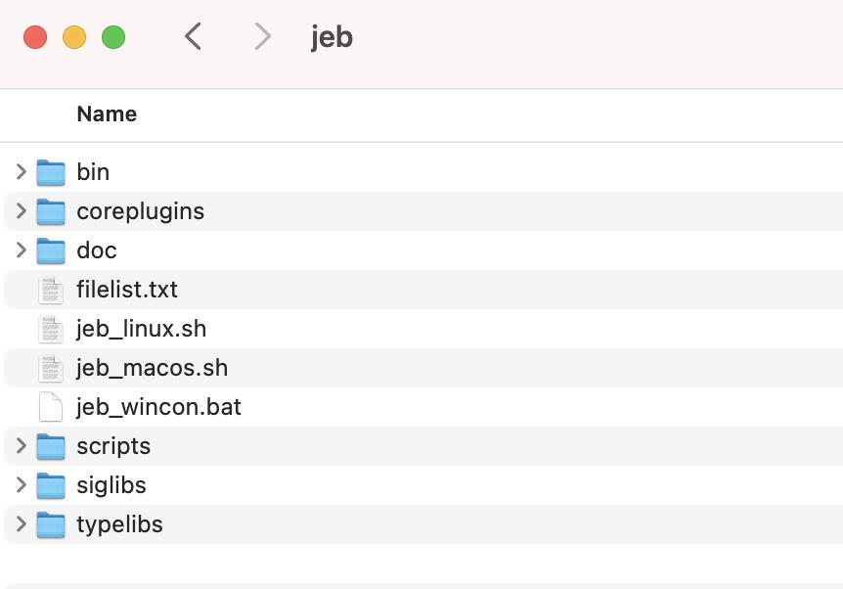Screen dimensions: 843x589
Task: Click the jeb_wincon.bat blank file icon
Action: (51, 407)
